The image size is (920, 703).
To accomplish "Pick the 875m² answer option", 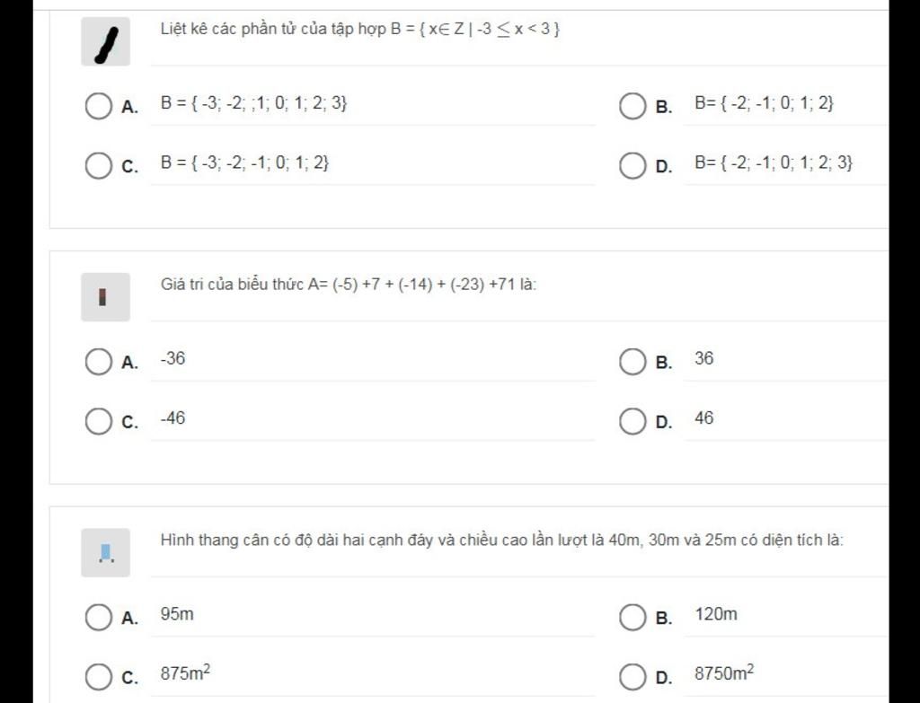I will pyautogui.click(x=99, y=677).
